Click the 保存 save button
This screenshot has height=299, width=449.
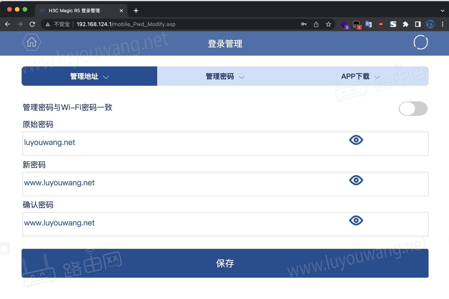(x=224, y=263)
